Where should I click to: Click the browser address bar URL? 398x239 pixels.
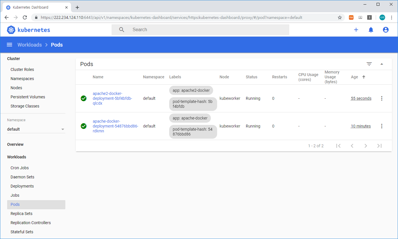click(x=171, y=17)
